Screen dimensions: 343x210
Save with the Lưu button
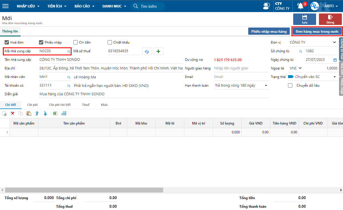[305, 19]
